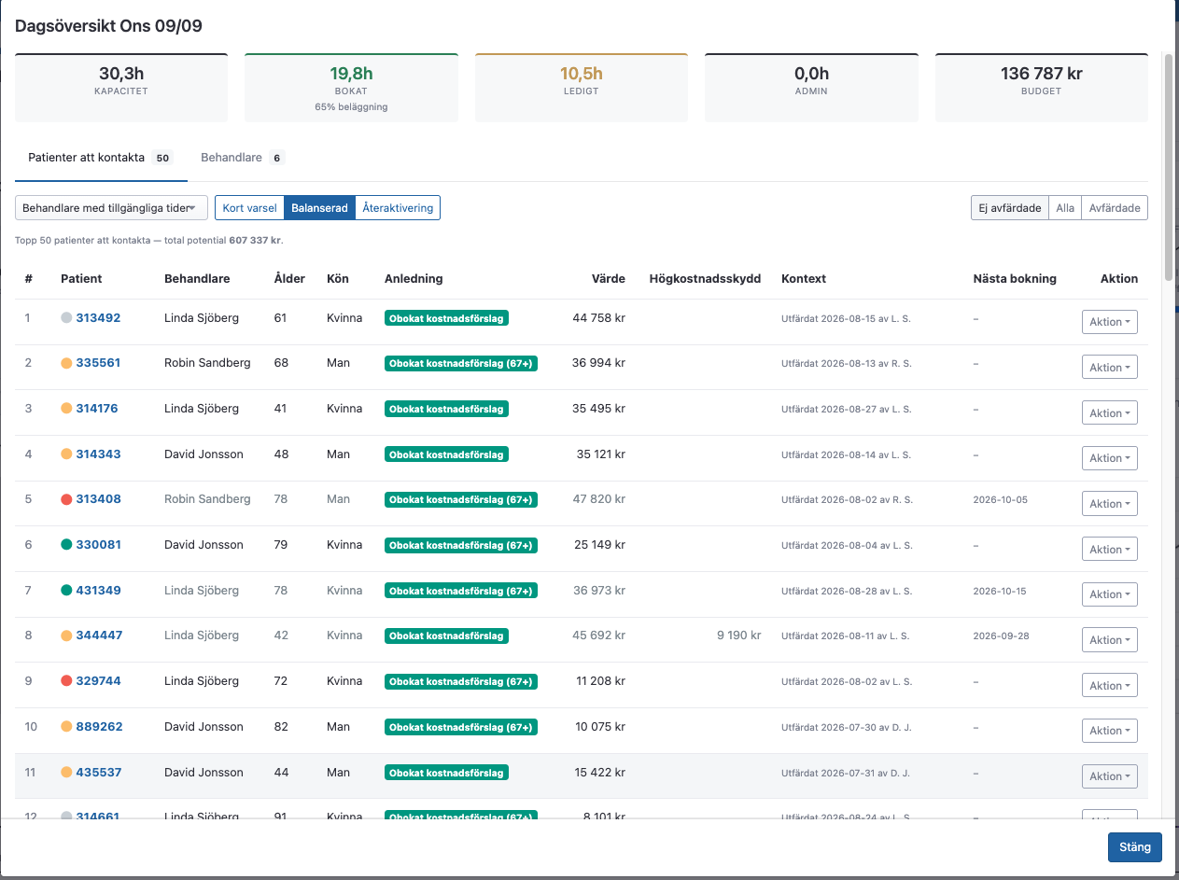
Task: Select the Återaktivering sorting mode
Action: [398, 207]
